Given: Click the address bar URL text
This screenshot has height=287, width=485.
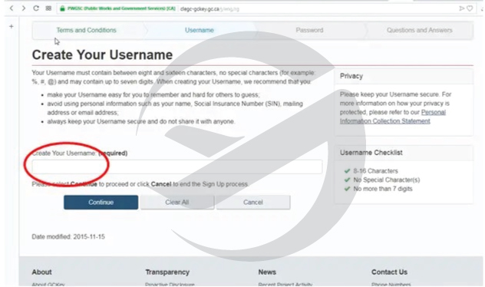Looking at the screenshot, I should pos(210,9).
